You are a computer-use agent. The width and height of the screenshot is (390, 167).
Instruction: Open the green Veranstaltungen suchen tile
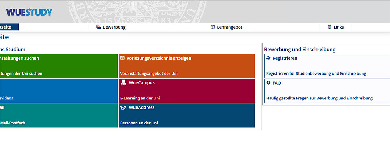(x=58, y=66)
